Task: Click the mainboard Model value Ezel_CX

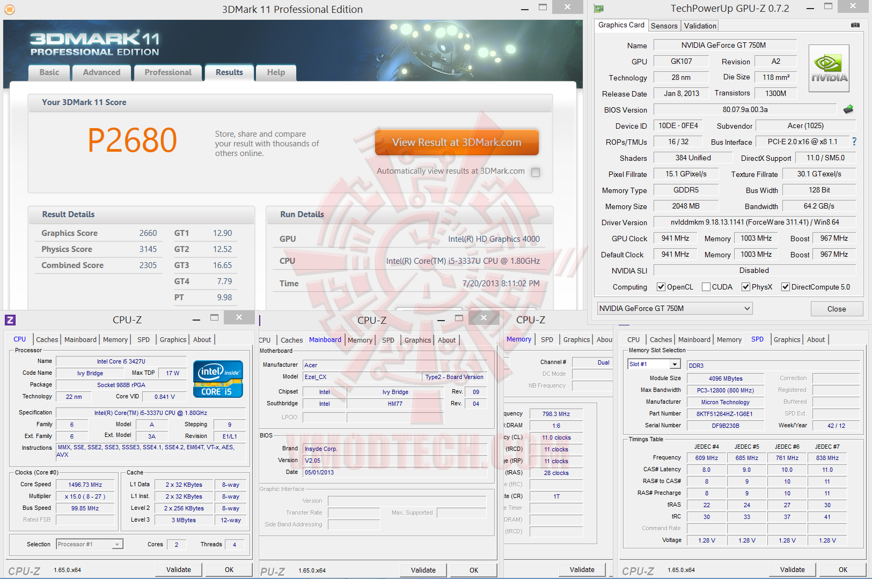Action: 362,377
